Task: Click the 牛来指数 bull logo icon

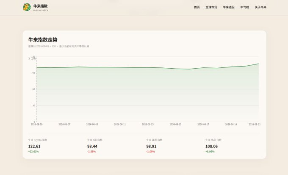Action: [27, 7]
